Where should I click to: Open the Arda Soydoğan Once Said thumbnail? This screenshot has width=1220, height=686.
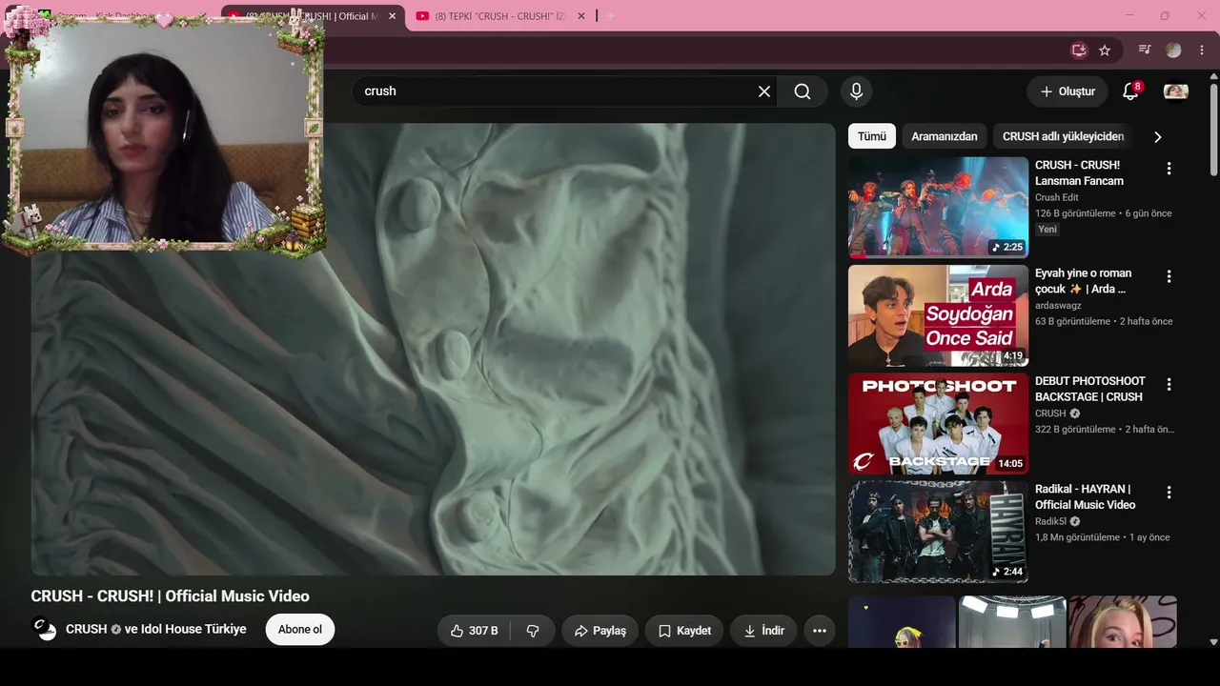pyautogui.click(x=938, y=315)
